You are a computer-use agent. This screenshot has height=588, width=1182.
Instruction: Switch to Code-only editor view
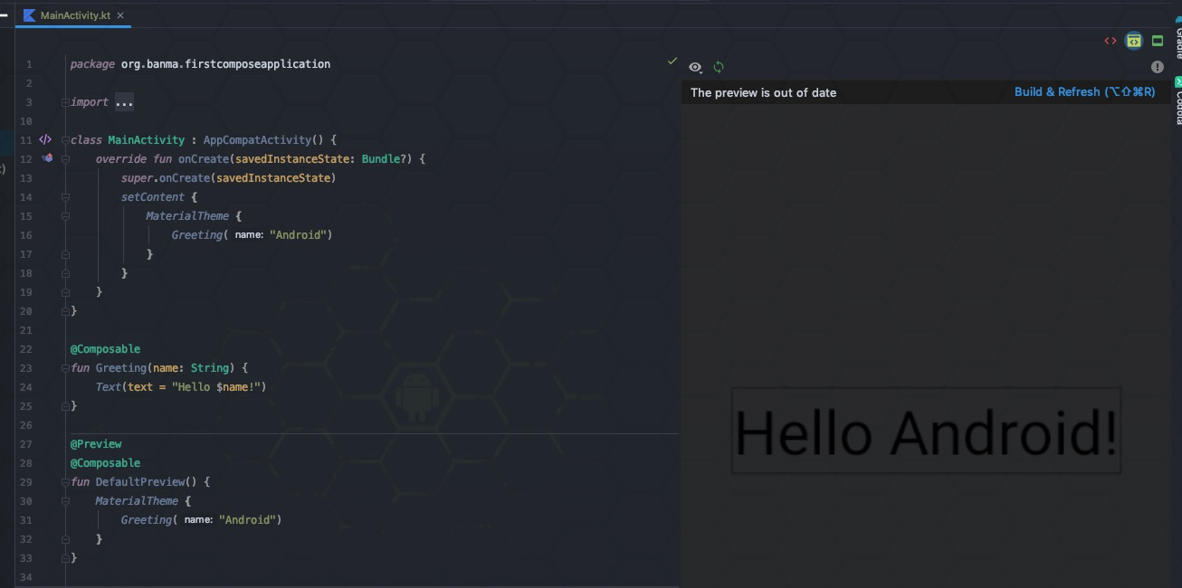coord(1110,41)
